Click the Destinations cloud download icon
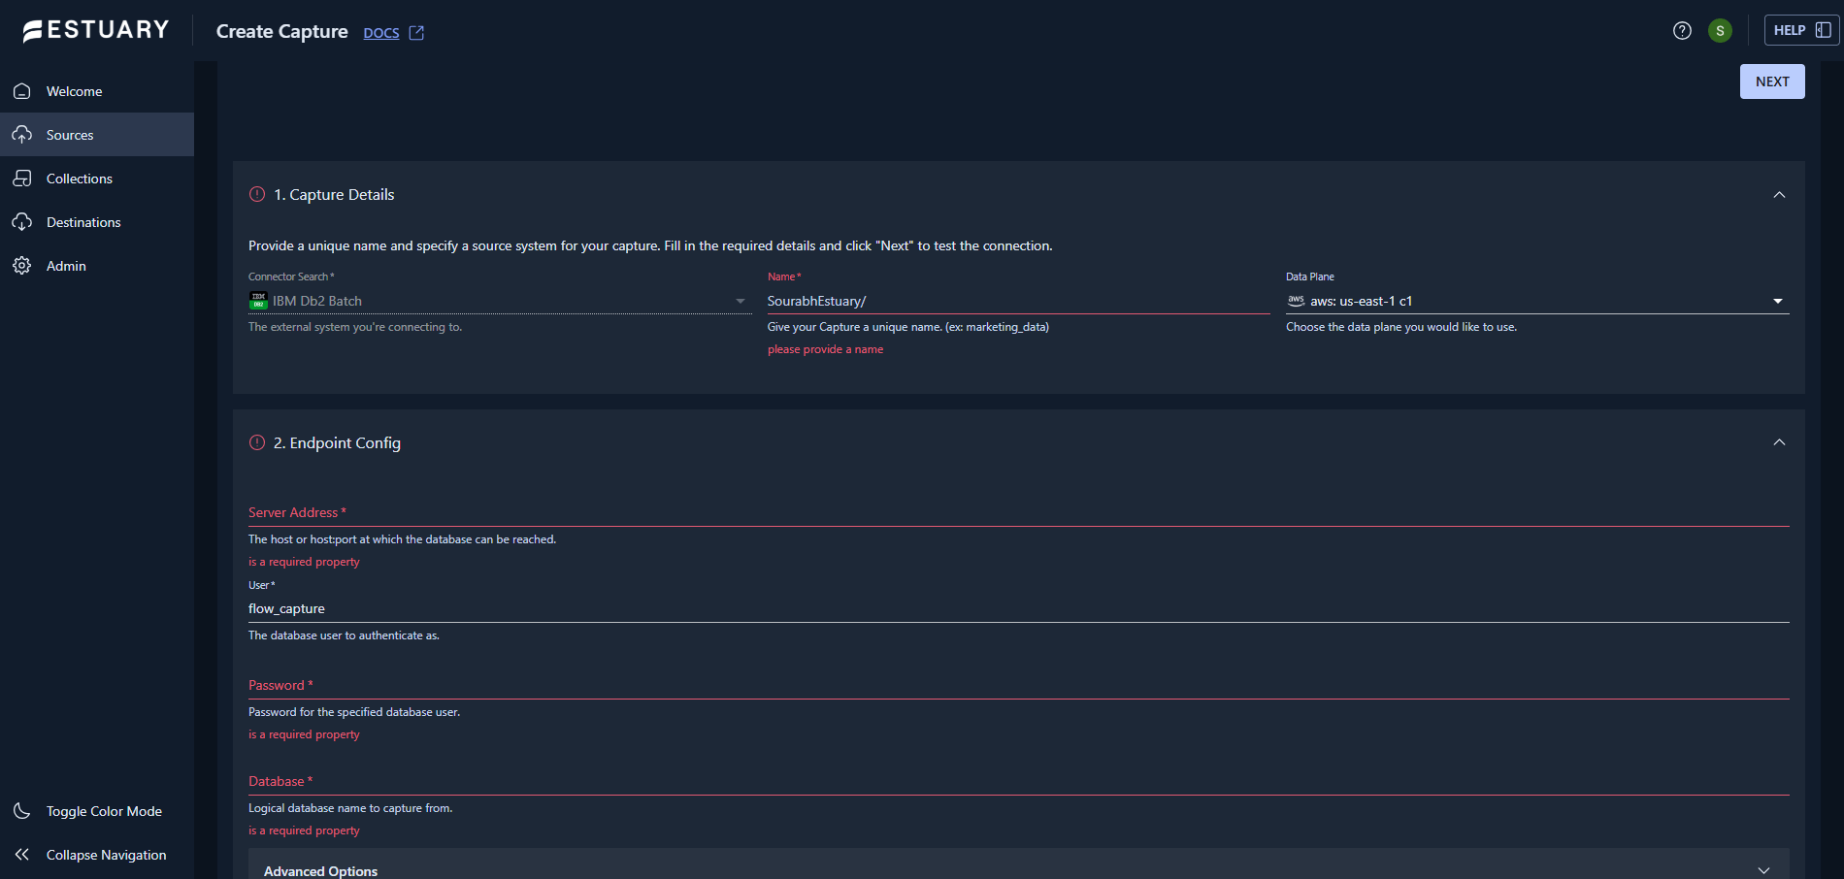This screenshot has height=879, width=1844. click(x=22, y=222)
